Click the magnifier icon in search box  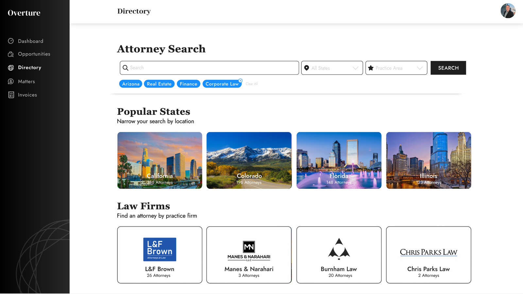coord(125,68)
